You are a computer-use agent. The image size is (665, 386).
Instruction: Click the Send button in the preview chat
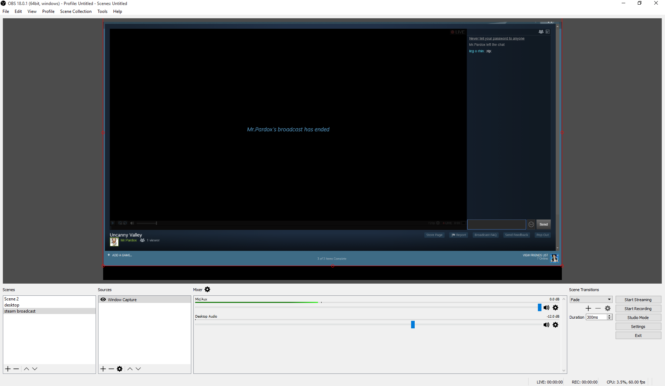(x=544, y=225)
